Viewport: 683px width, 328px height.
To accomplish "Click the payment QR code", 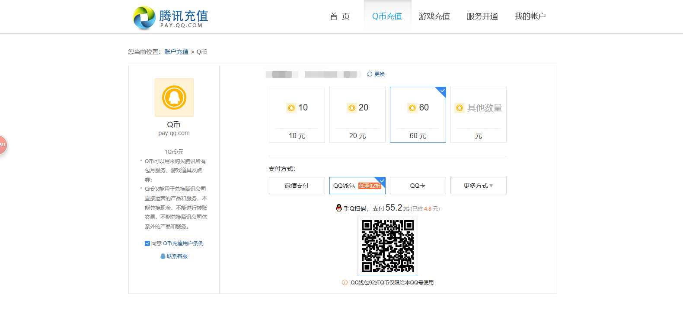I will [x=388, y=246].
